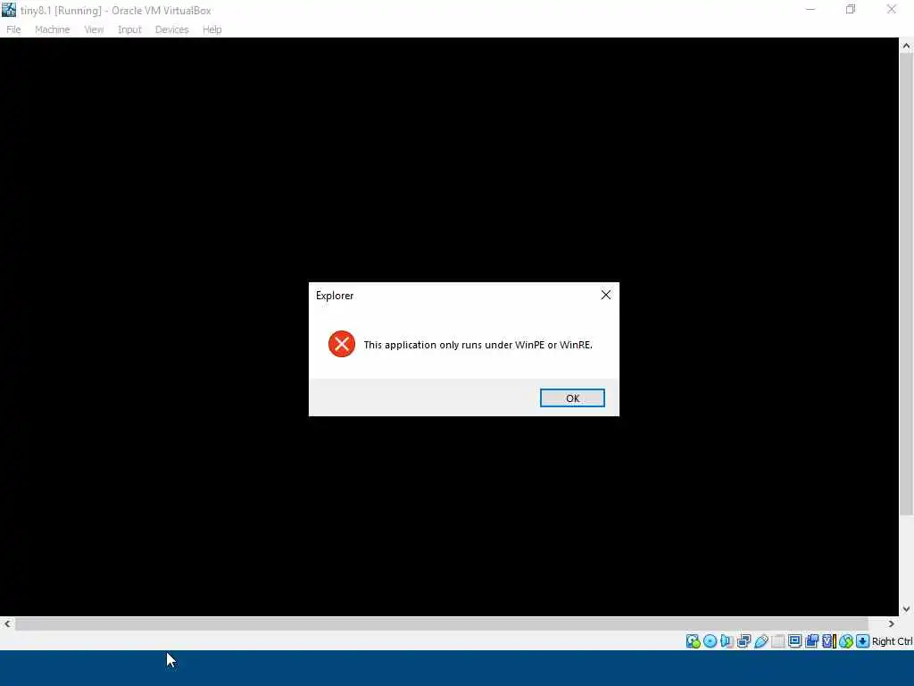Click the hard disk activity status icon
914x686 pixels.
point(693,641)
